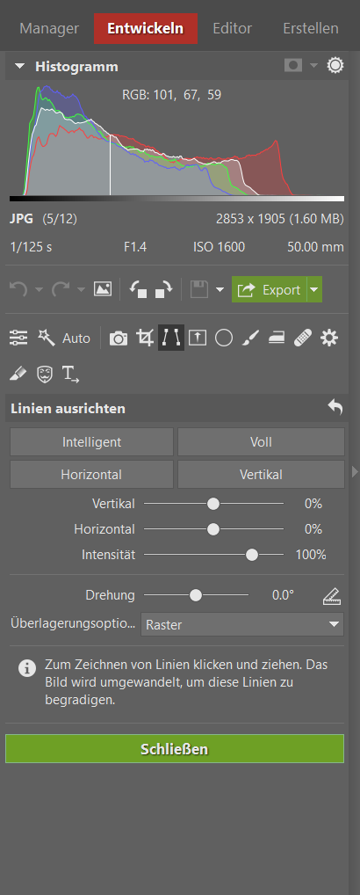The width and height of the screenshot is (360, 895).
Task: Toggle histogram clipping display icon
Action: (292, 66)
